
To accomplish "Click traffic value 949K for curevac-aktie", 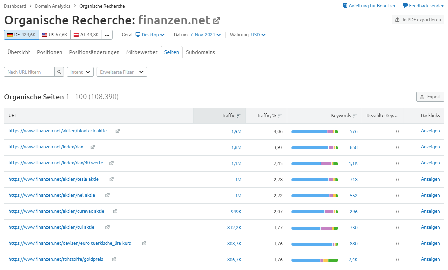I will [x=236, y=212].
